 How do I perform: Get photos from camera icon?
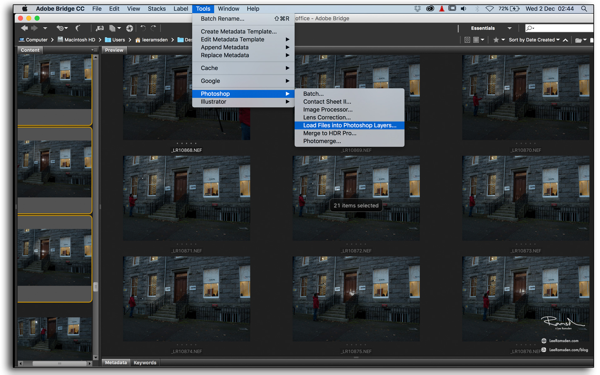(100, 28)
